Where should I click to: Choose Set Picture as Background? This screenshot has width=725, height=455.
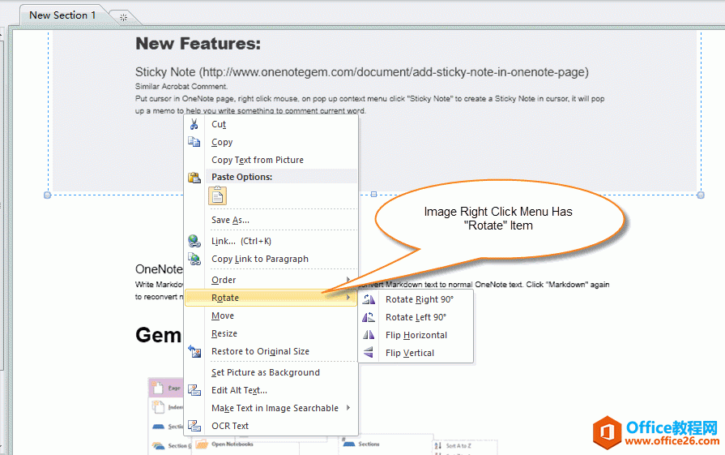pos(271,372)
